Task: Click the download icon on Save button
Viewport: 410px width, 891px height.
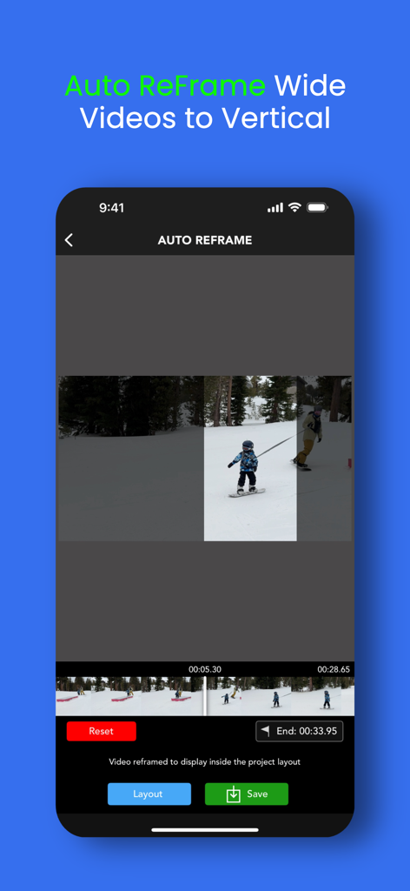Action: tap(234, 794)
